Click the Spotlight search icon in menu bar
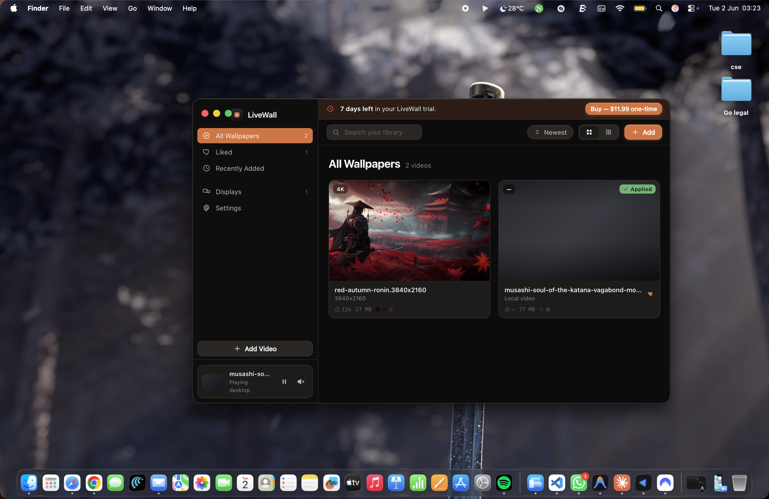The width and height of the screenshot is (769, 499). point(658,8)
